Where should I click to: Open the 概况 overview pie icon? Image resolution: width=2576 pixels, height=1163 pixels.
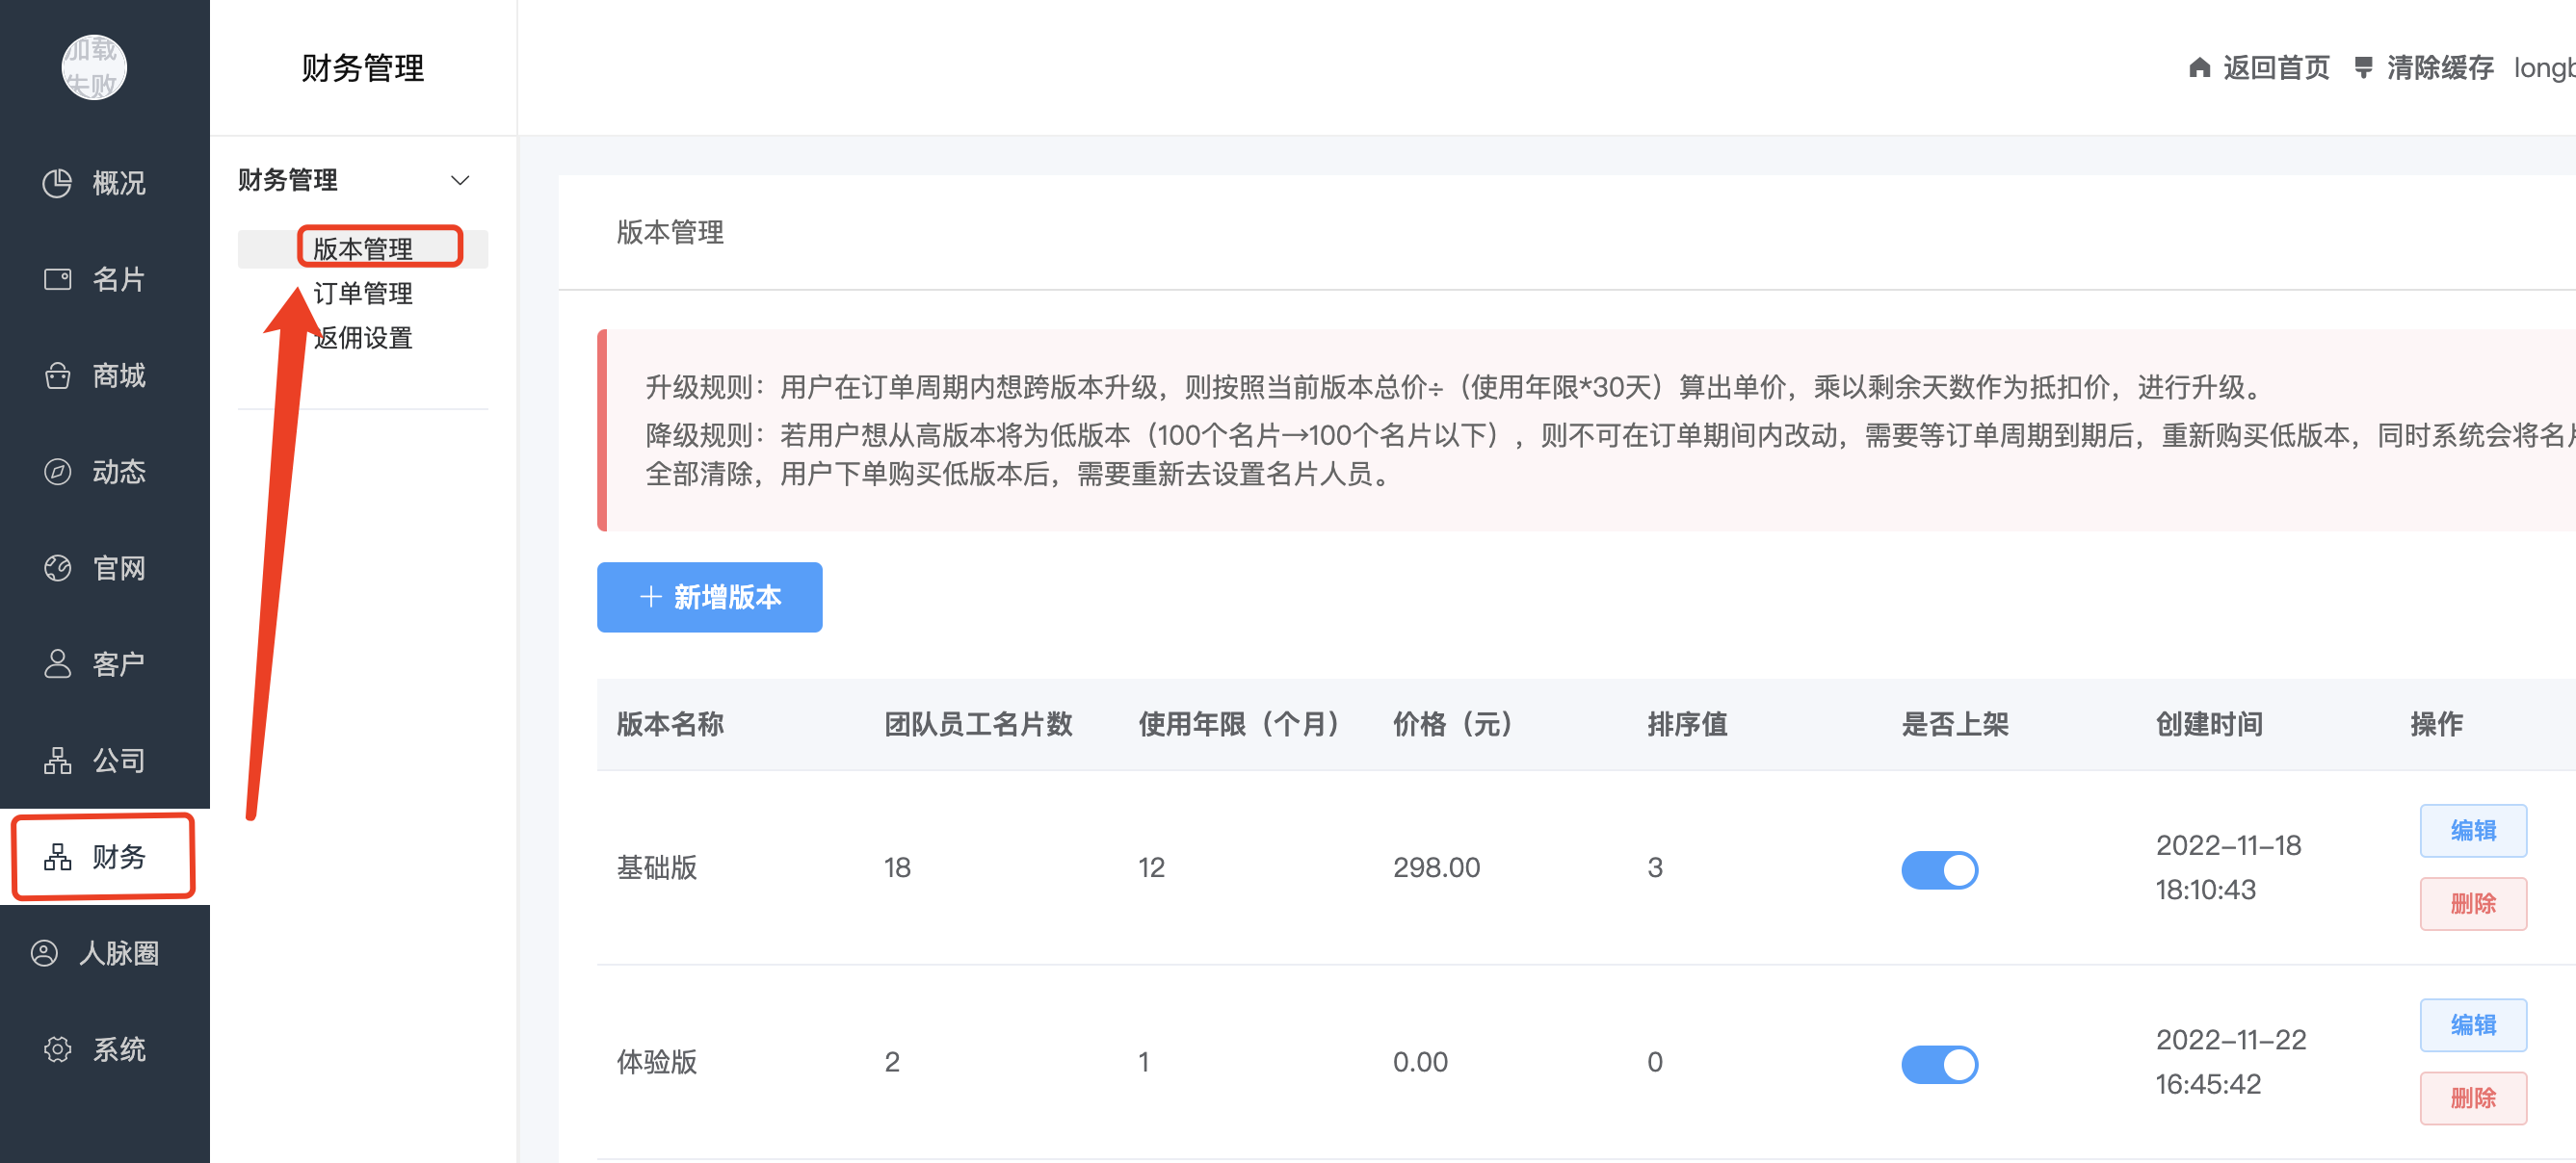tap(57, 183)
